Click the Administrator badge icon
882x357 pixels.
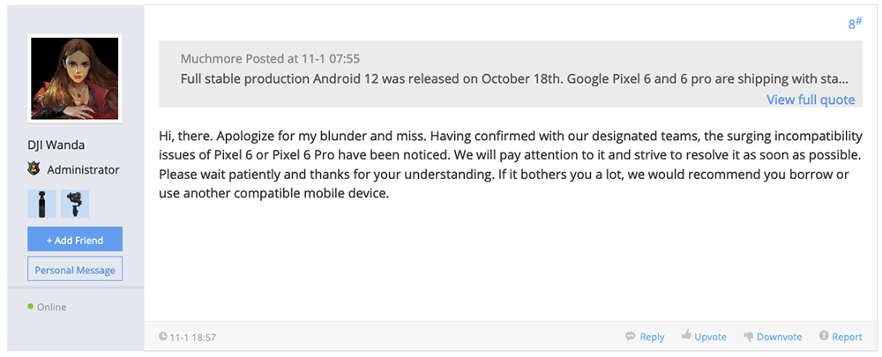(34, 169)
